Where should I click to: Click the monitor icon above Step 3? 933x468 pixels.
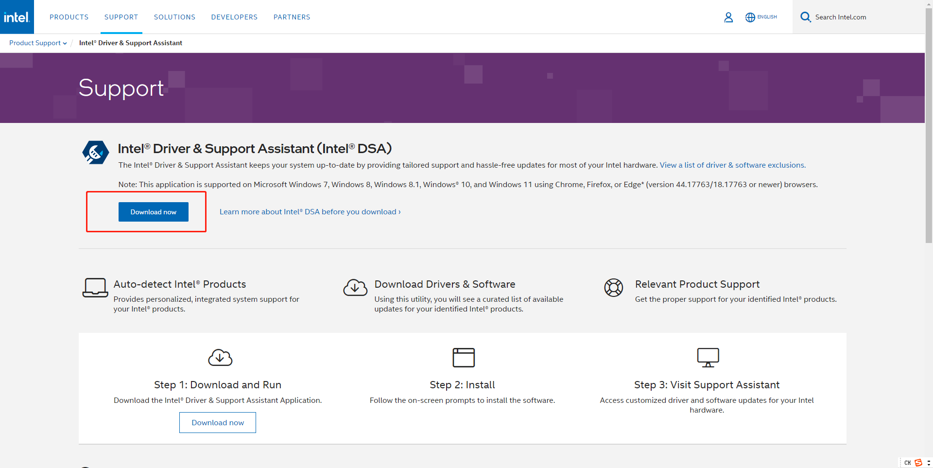708,358
